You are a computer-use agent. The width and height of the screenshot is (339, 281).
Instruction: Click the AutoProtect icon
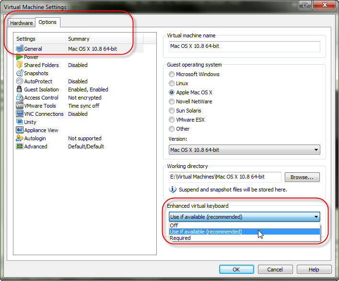point(20,81)
